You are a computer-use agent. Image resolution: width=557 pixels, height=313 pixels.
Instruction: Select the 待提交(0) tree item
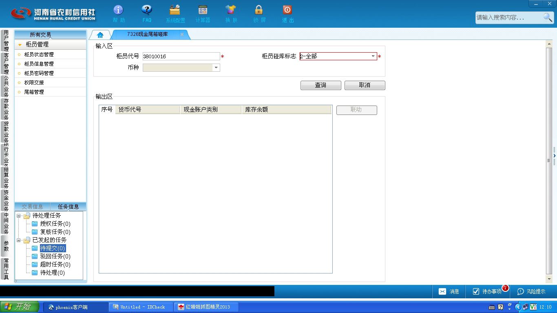coord(53,248)
